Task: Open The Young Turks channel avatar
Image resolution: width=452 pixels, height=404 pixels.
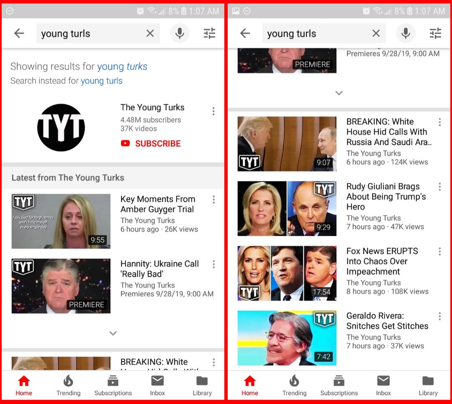Action: click(x=61, y=127)
